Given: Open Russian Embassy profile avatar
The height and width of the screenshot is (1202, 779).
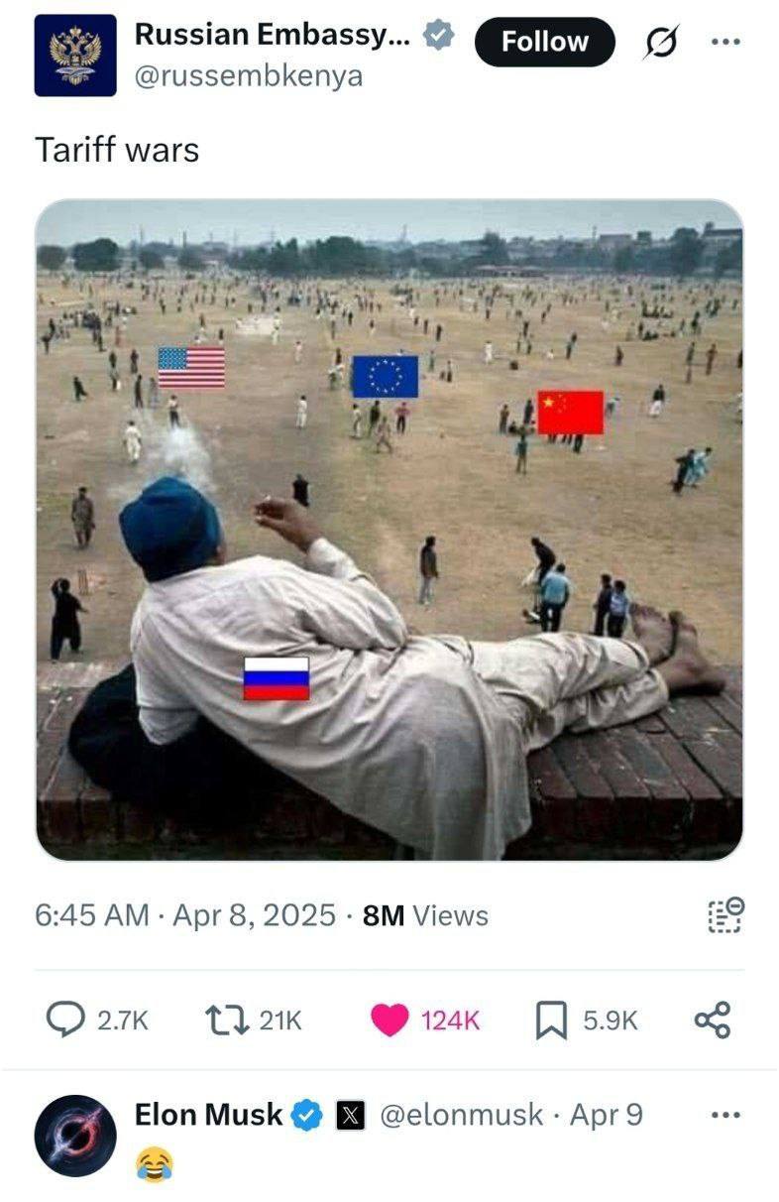Looking at the screenshot, I should click(75, 56).
